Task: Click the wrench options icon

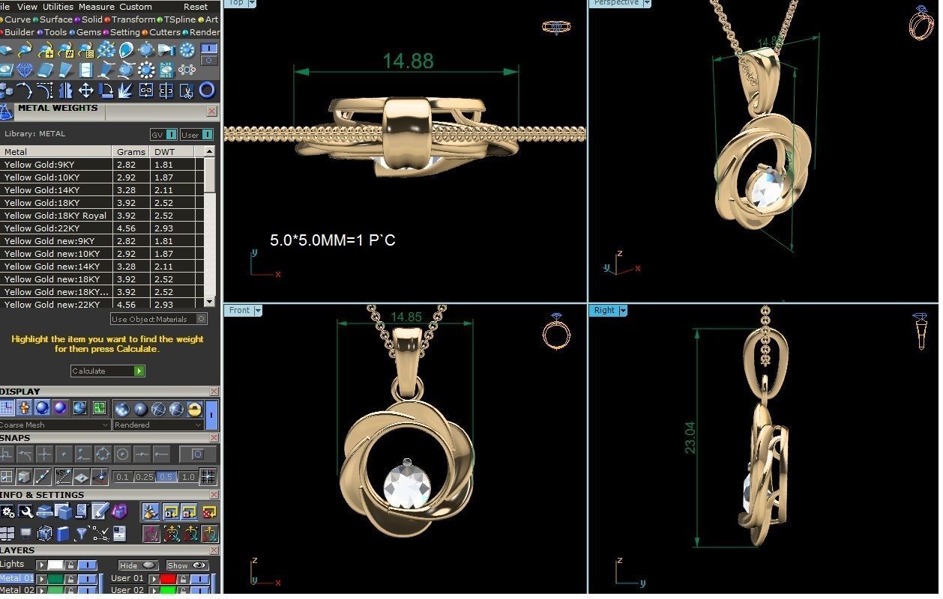Action: [25, 511]
